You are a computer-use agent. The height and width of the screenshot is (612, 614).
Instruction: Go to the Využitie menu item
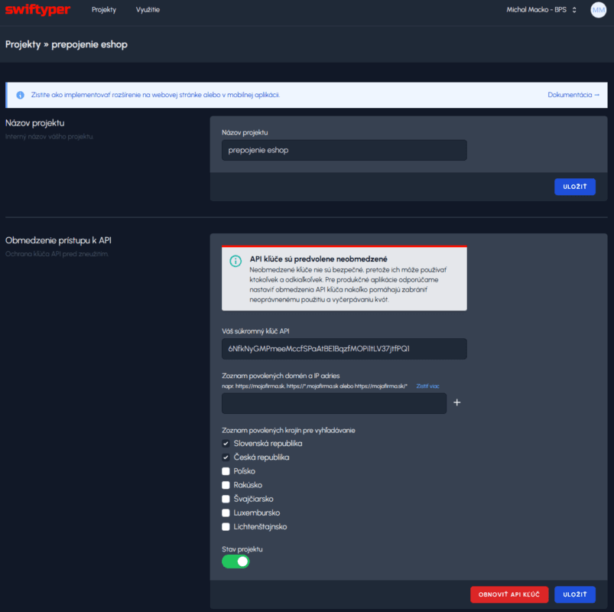point(148,10)
